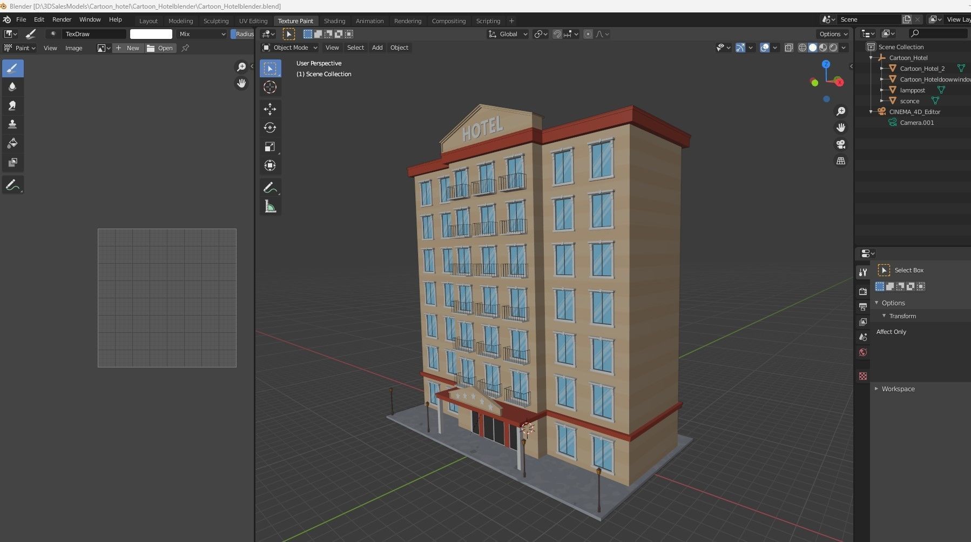Switch to rendered viewport shading
This screenshot has height=542, width=971.
pos(833,48)
